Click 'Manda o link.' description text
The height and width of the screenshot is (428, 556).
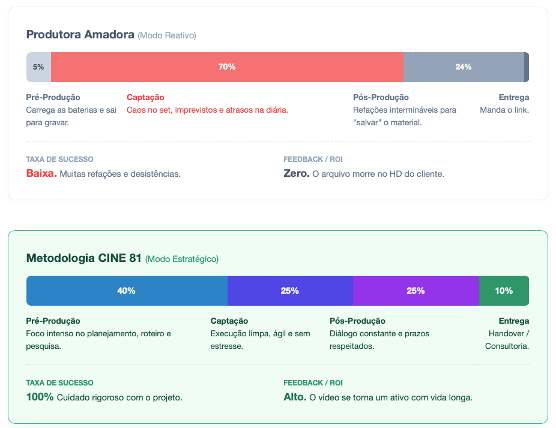[x=504, y=110]
